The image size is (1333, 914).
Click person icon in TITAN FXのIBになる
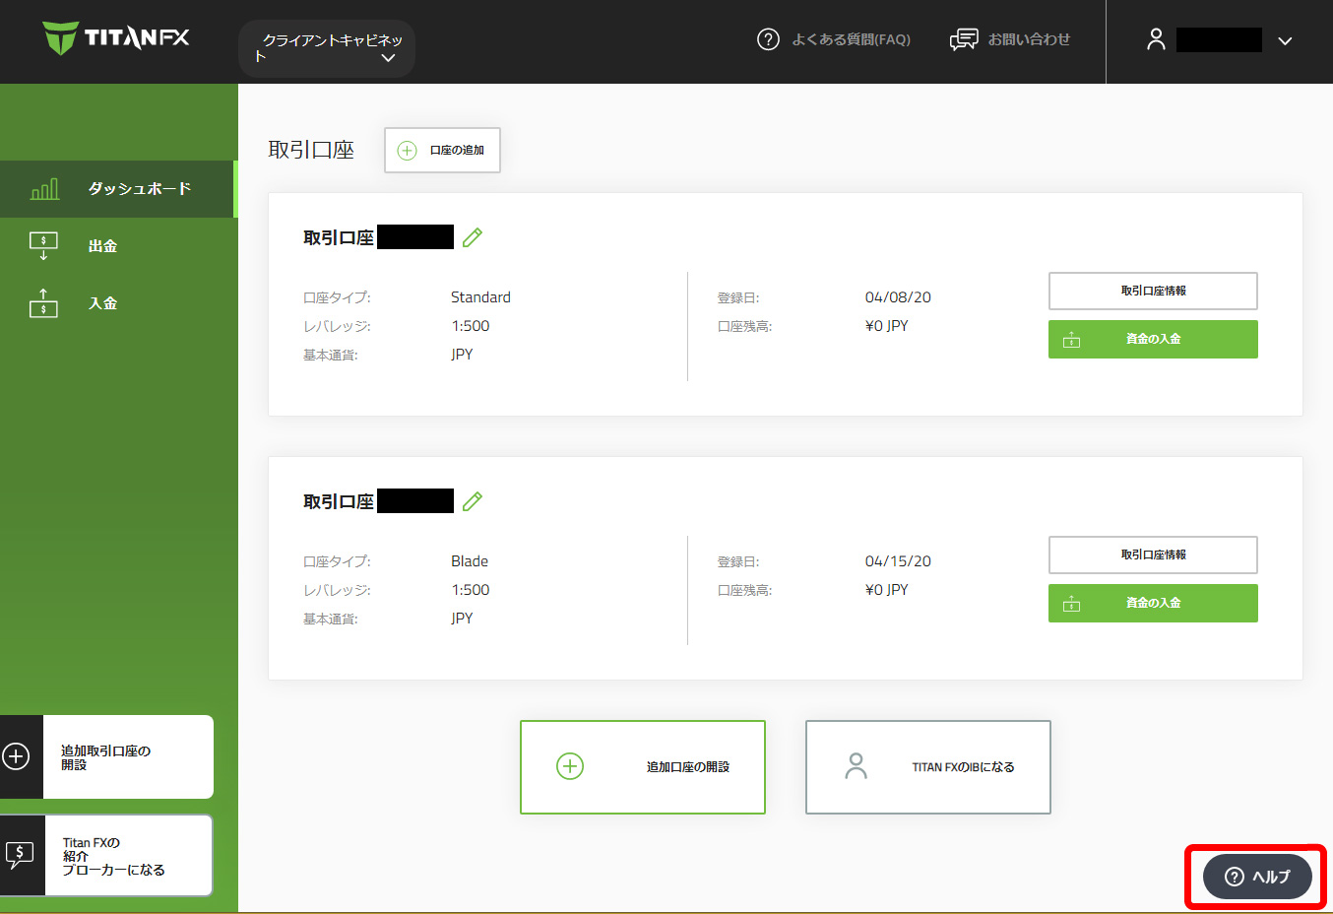coord(857,766)
